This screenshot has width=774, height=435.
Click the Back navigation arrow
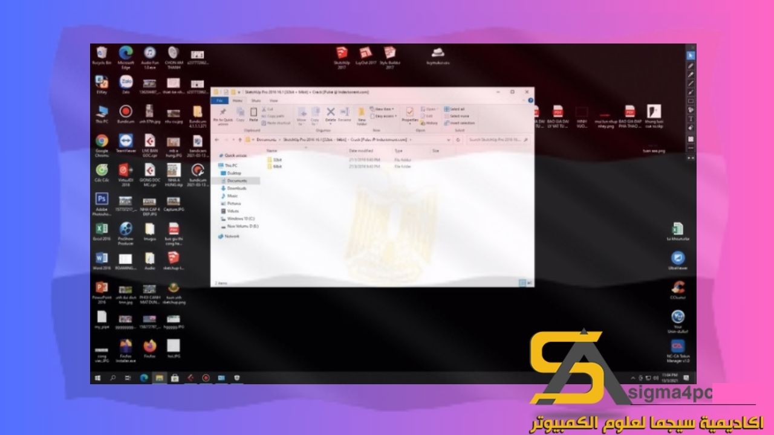[218, 140]
